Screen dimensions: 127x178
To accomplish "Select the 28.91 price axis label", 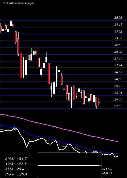I will [x=118, y=93].
